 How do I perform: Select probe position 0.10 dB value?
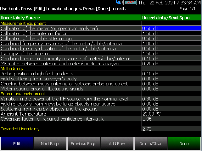point(171,73)
